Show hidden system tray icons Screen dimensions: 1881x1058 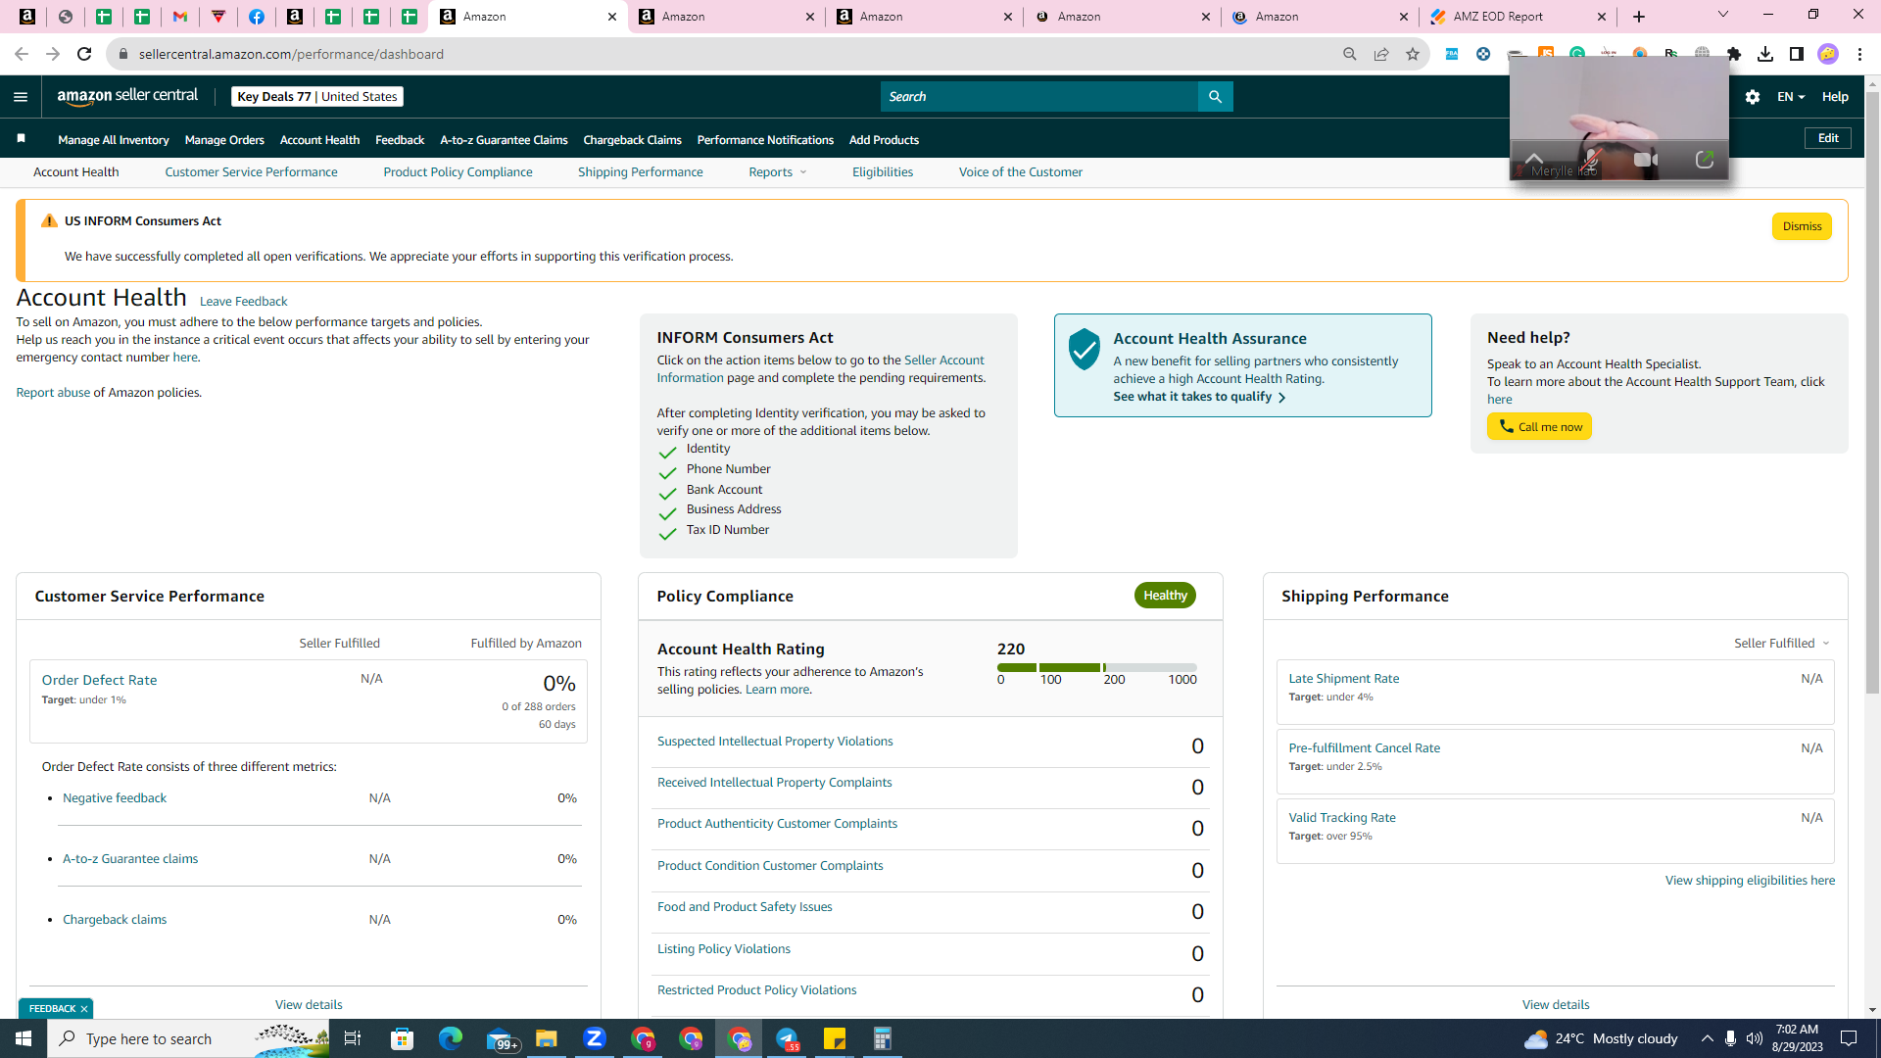click(x=1708, y=1038)
